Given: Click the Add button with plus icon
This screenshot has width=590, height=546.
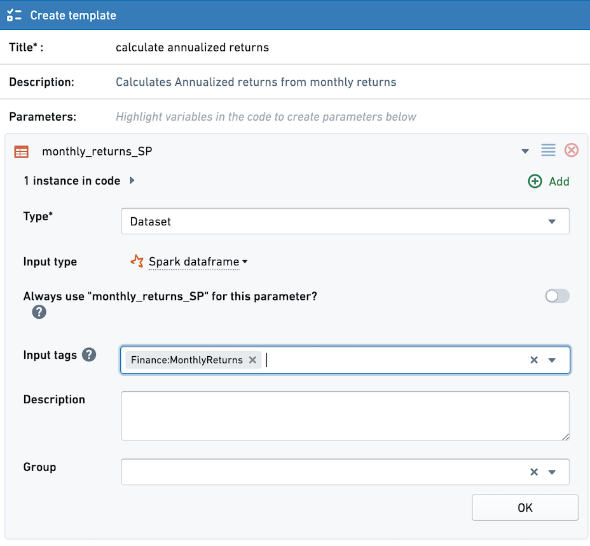Looking at the screenshot, I should pyautogui.click(x=548, y=181).
